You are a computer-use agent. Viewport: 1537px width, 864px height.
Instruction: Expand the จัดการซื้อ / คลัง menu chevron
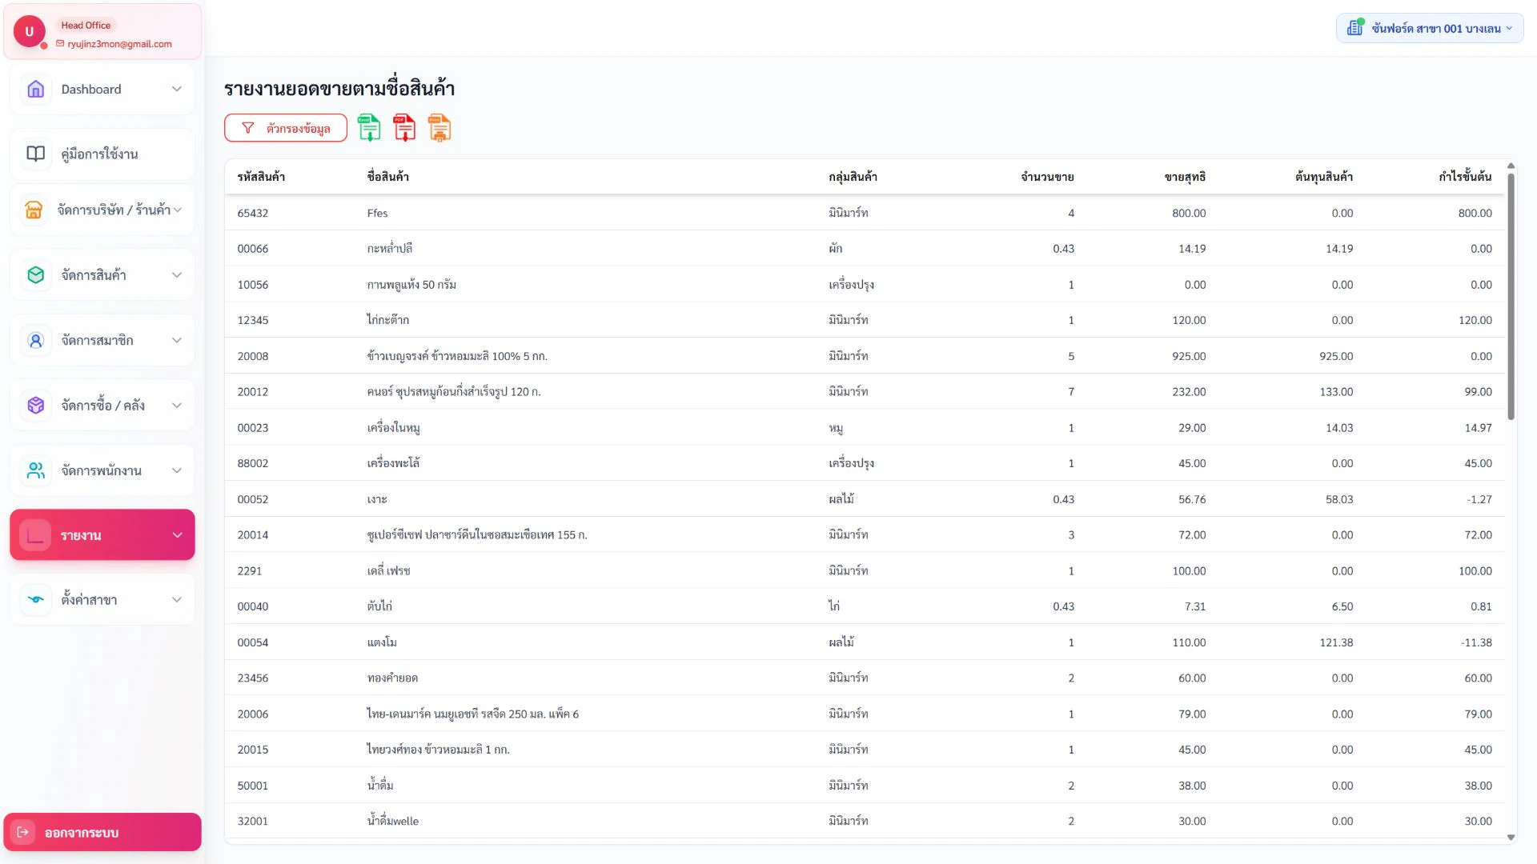coord(177,406)
